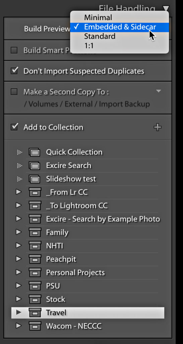Open the second copy destination dropdown arrow

click(x=159, y=91)
